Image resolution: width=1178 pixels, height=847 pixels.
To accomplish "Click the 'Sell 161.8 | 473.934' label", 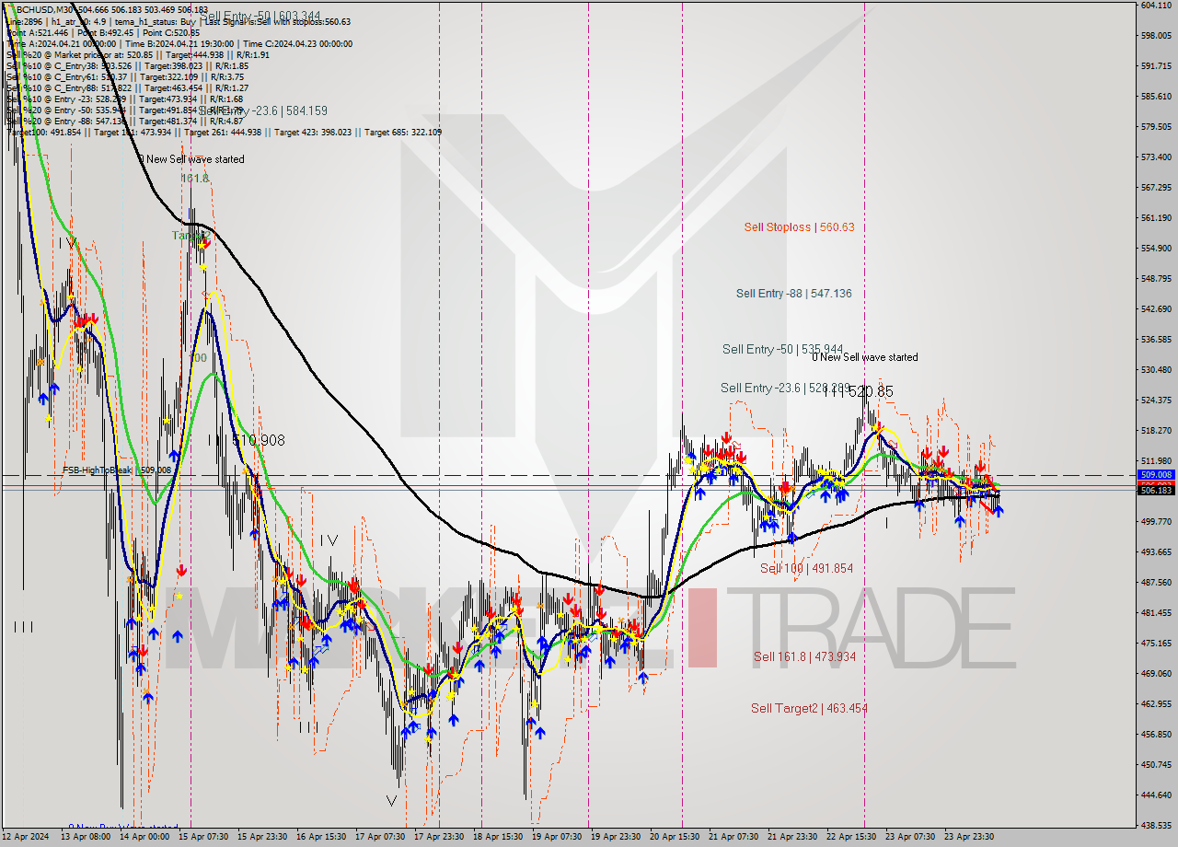I will click(804, 656).
